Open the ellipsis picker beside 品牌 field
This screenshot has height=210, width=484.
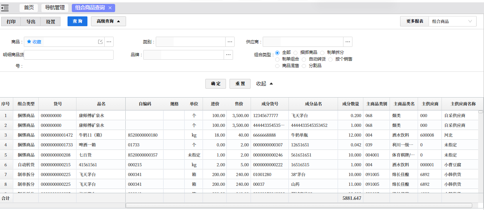tap(228, 55)
